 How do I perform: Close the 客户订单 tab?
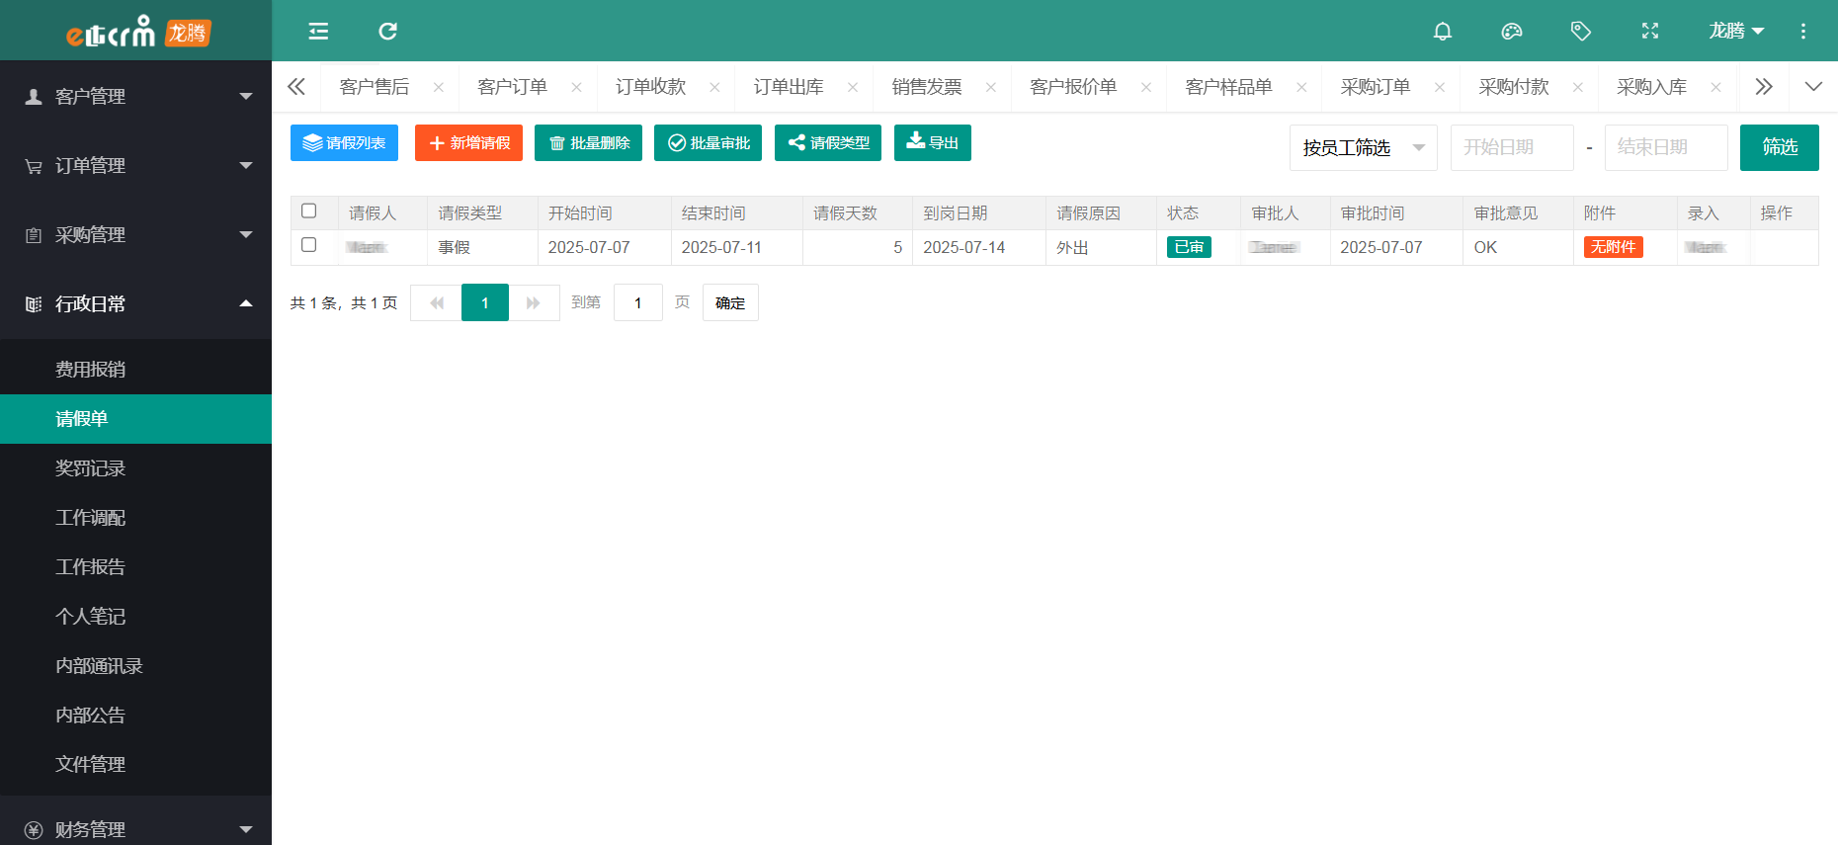tap(576, 87)
